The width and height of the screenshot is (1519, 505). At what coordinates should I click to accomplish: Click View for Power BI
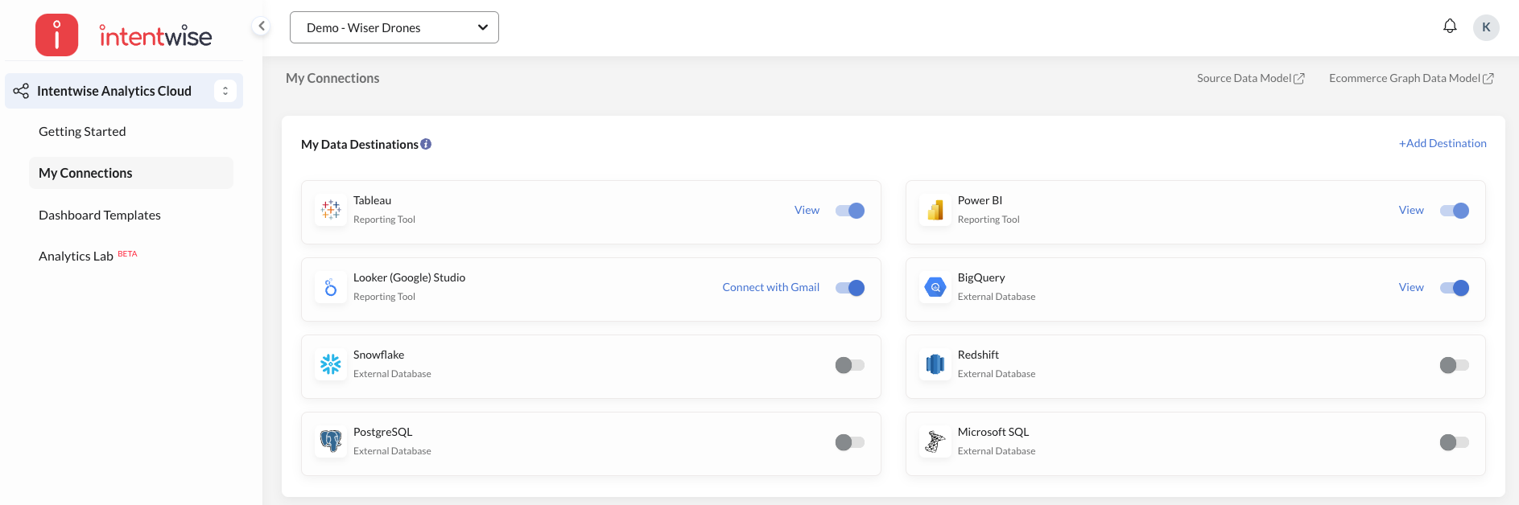pyautogui.click(x=1411, y=210)
